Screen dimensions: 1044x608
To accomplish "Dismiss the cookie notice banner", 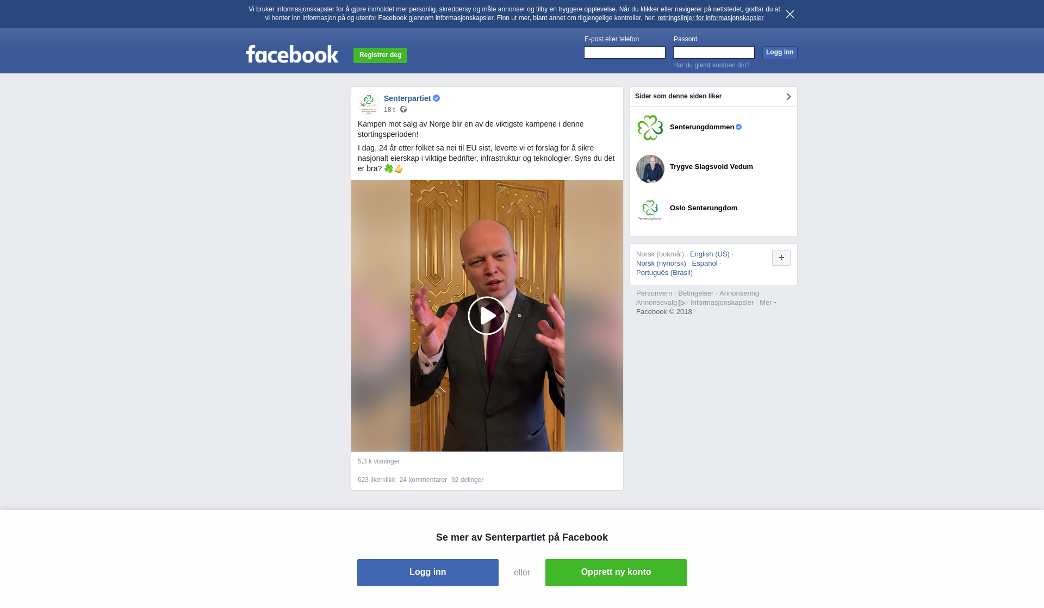I will point(790,14).
